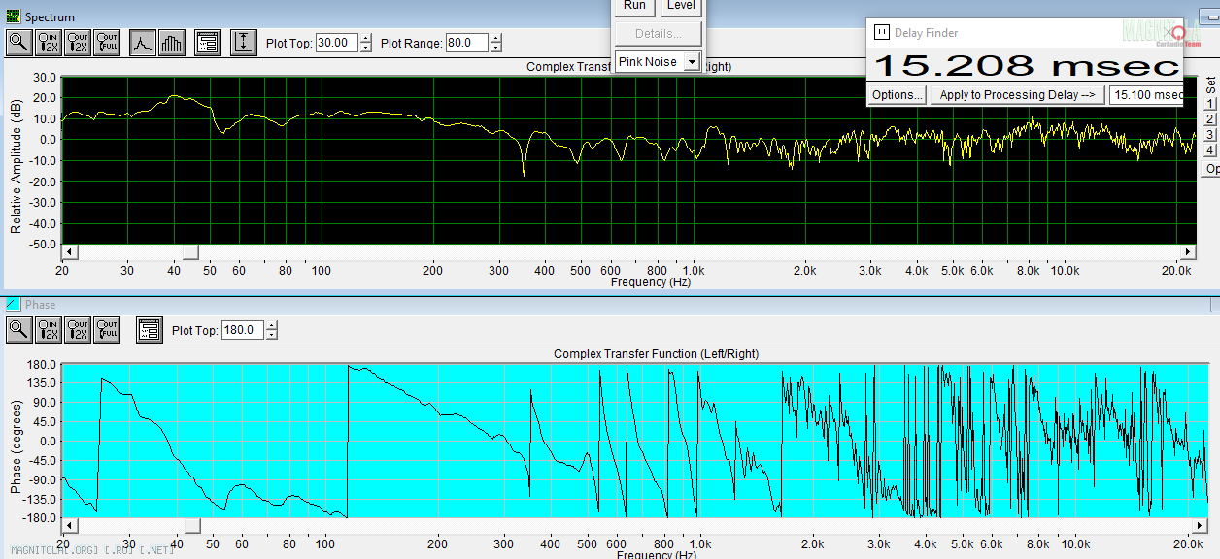Image resolution: width=1220 pixels, height=559 pixels.
Task: Click Phase horizontal scrollbar thumb
Action: [x=191, y=525]
